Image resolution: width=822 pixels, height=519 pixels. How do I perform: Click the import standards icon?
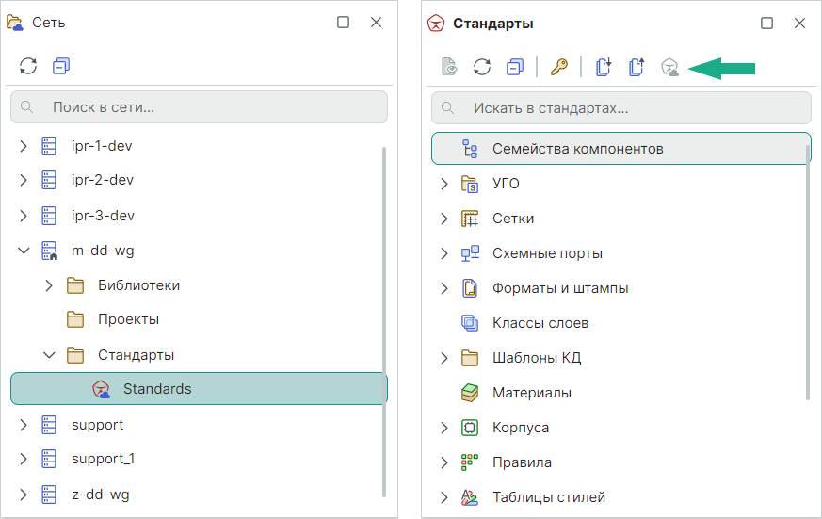tap(604, 67)
